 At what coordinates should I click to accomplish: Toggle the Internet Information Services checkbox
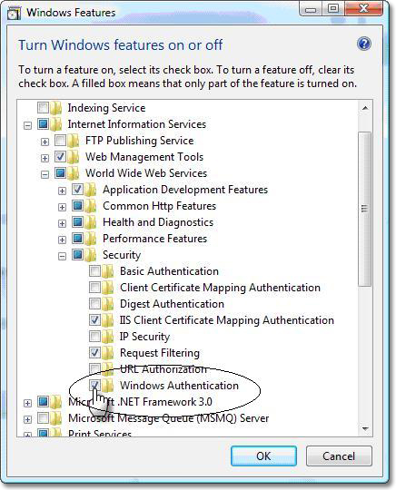pos(43,124)
